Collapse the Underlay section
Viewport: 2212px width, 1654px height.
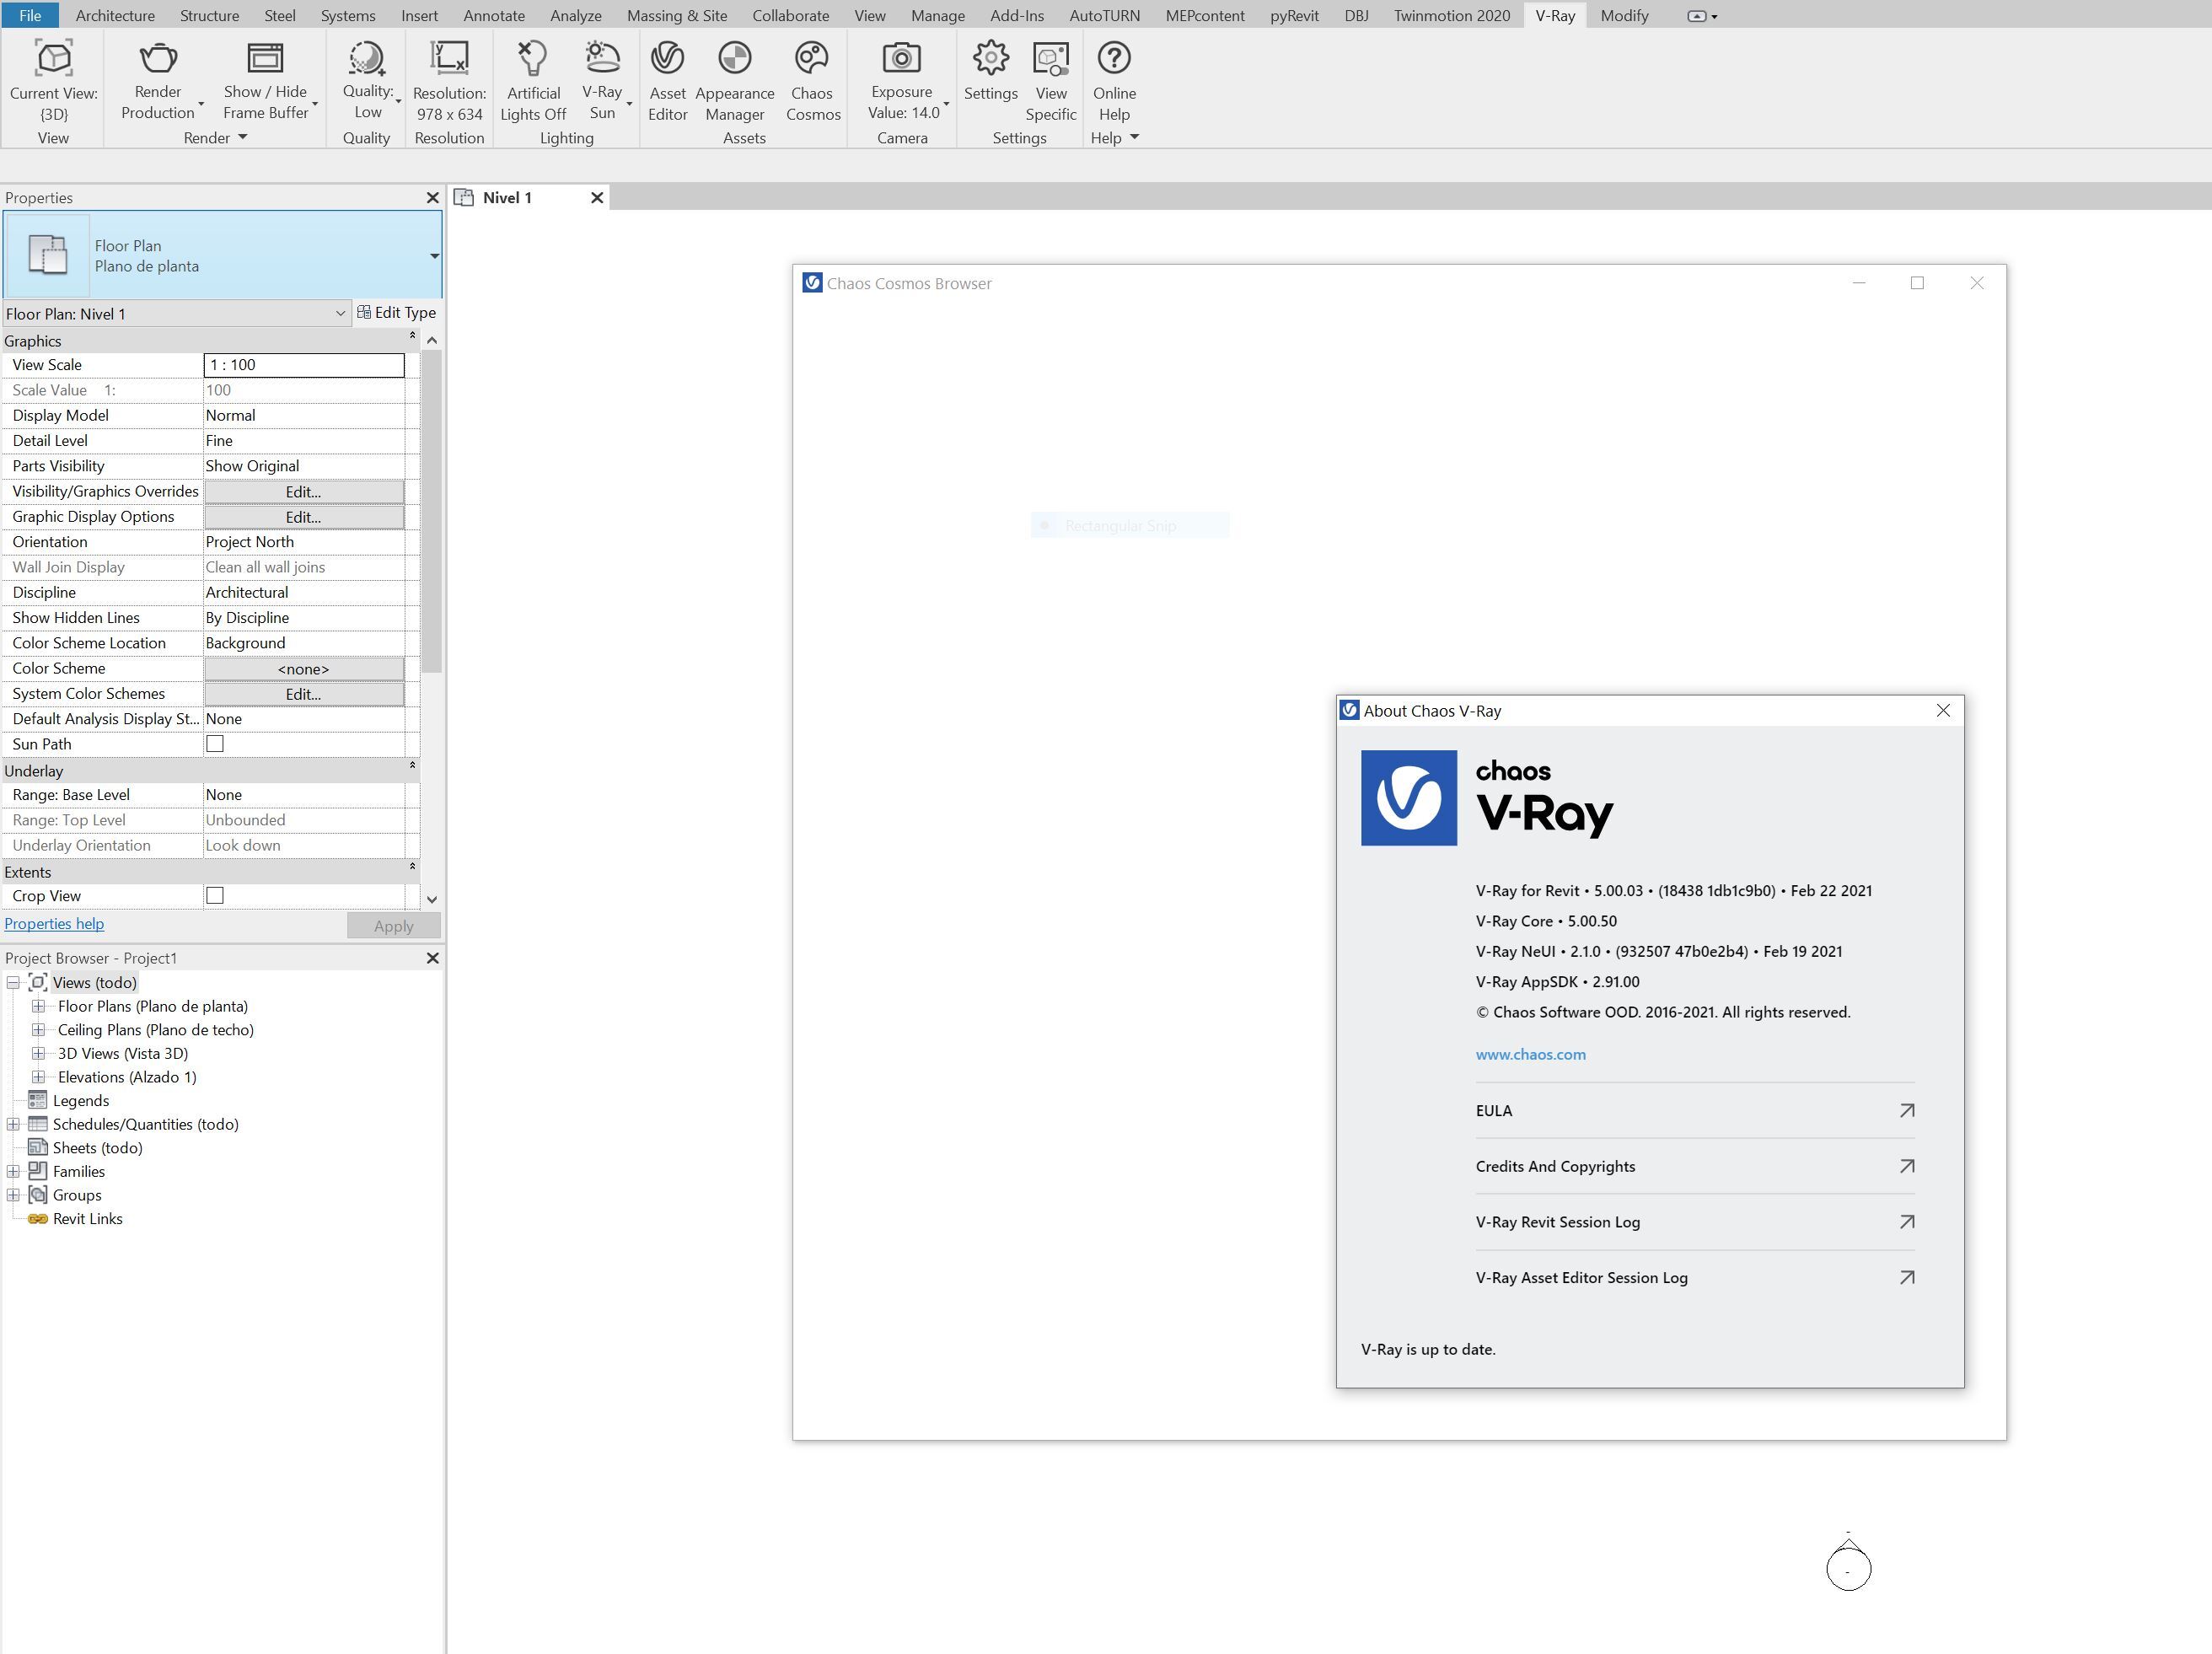412,766
